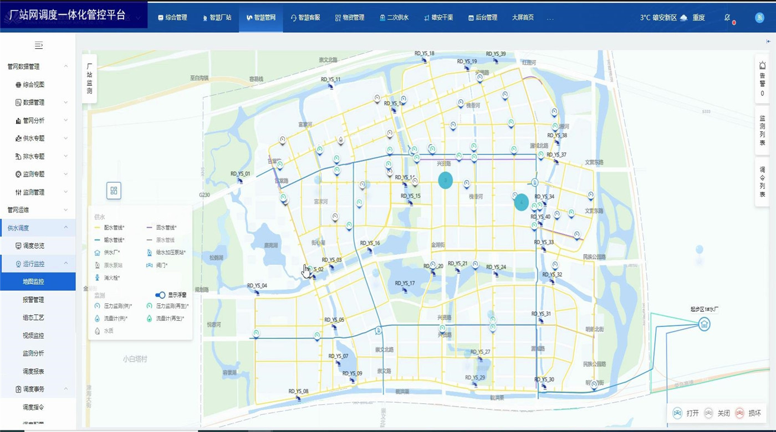Open the 厂站监测 panel button
The image size is (776, 432).
[89, 79]
